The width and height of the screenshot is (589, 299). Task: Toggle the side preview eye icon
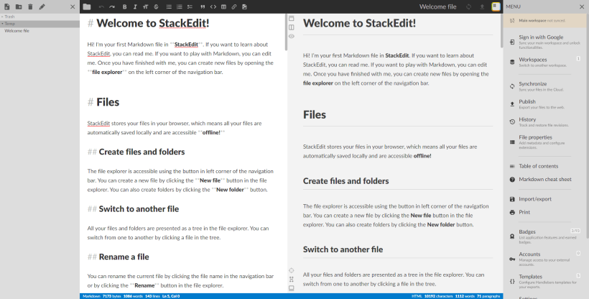(x=291, y=36)
